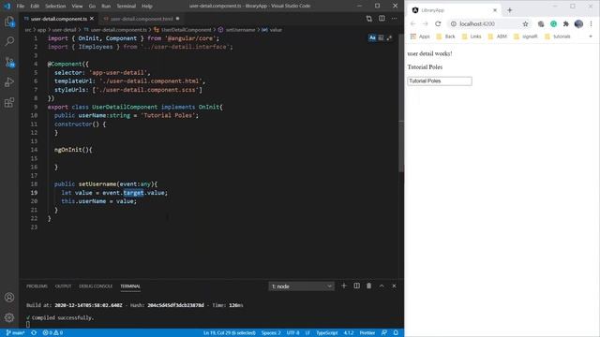Split the terminal panel
The height and width of the screenshot is (337, 600).
coord(356,286)
